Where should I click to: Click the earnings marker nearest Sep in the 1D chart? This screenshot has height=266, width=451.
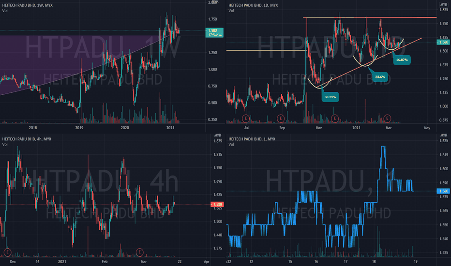[x=281, y=118]
